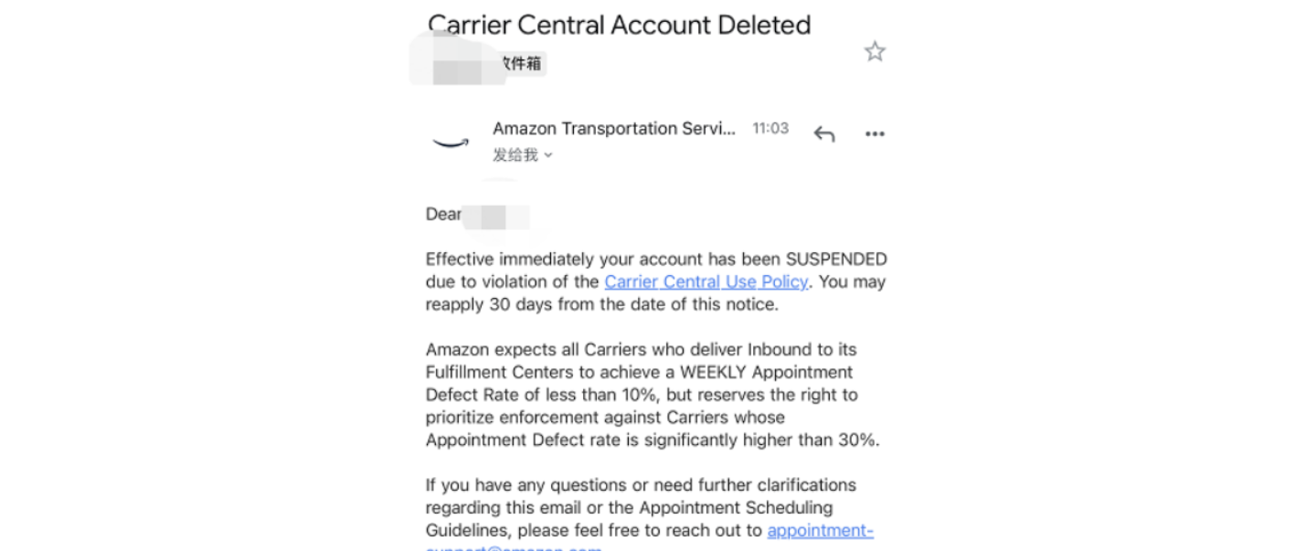Expand recipient details chevron beside 发给我
This screenshot has width=1306, height=551.
tap(548, 155)
